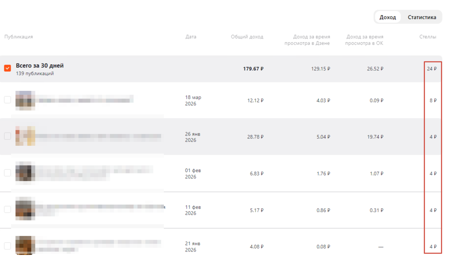Click the Стеллы column header

428,37
